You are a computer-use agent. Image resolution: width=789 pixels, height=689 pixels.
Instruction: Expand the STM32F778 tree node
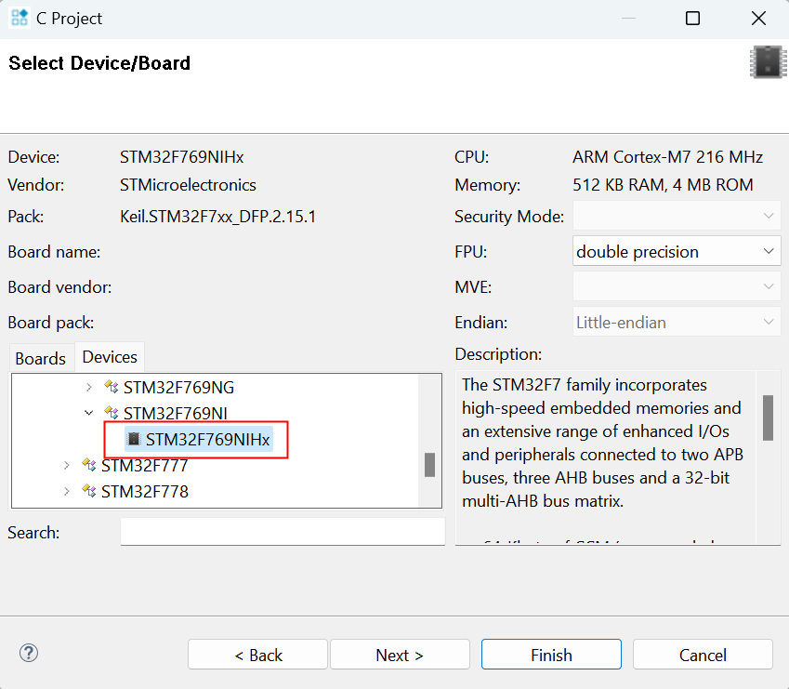pos(66,491)
